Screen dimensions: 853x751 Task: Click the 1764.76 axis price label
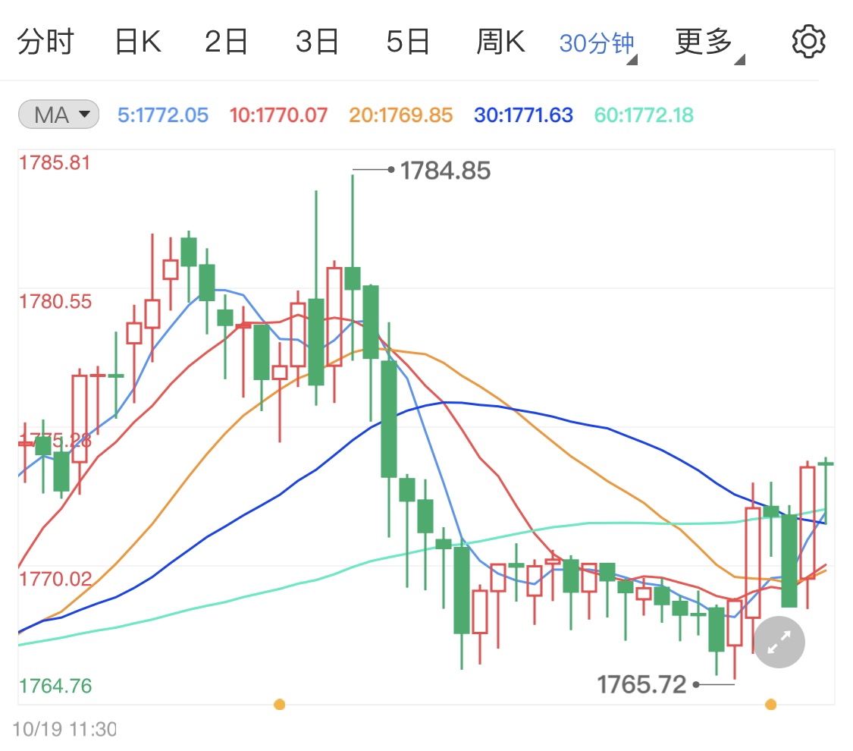[55, 686]
